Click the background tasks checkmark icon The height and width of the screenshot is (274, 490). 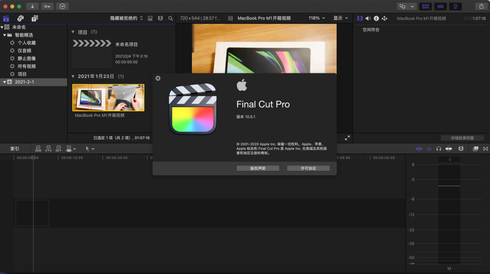[63, 6]
